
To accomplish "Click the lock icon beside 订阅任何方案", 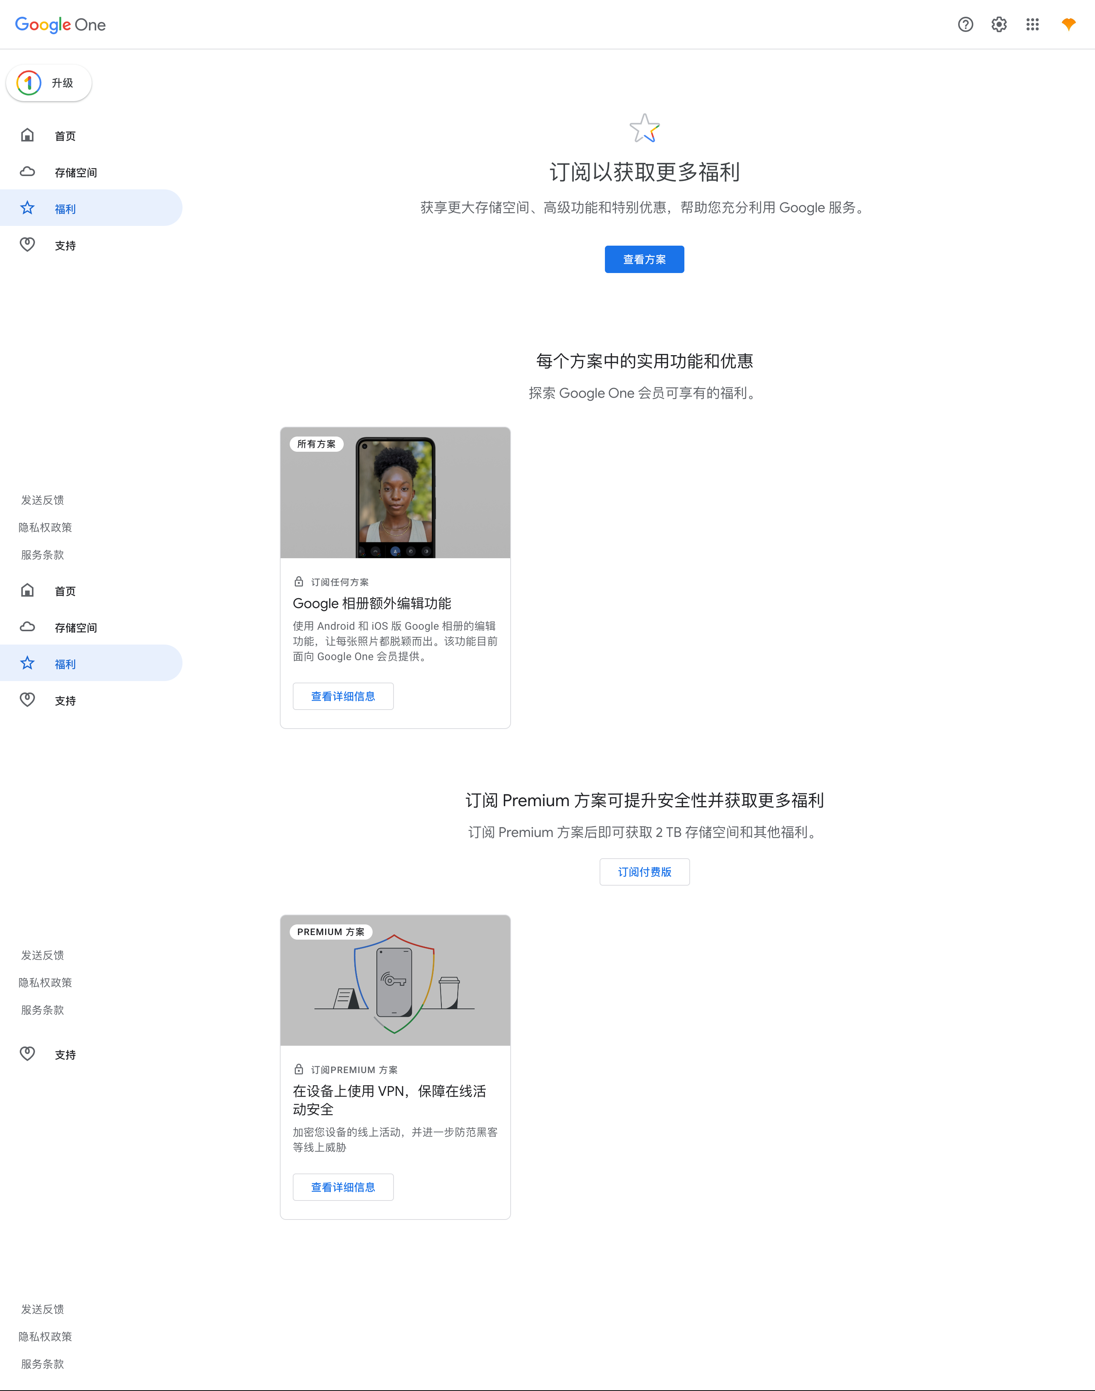I will pos(299,582).
